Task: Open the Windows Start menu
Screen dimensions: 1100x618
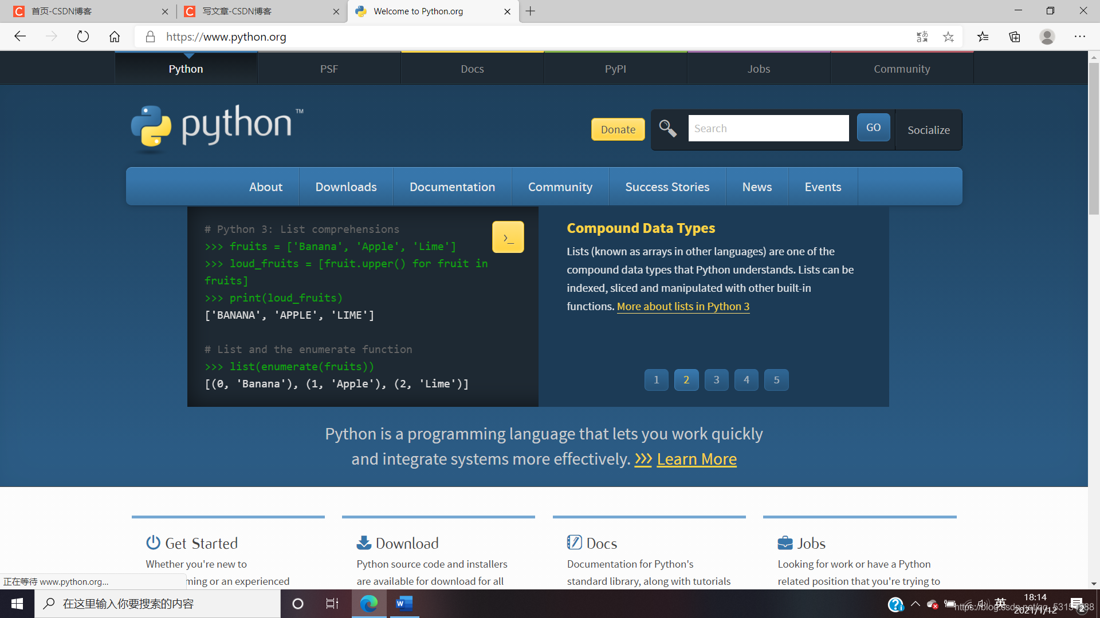Action: coord(17,604)
